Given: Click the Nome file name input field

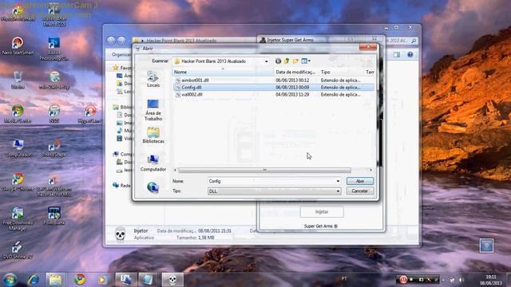Looking at the screenshot, I should click(x=271, y=181).
